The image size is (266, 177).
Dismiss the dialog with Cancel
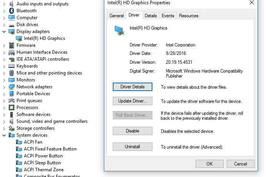pyautogui.click(x=241, y=164)
